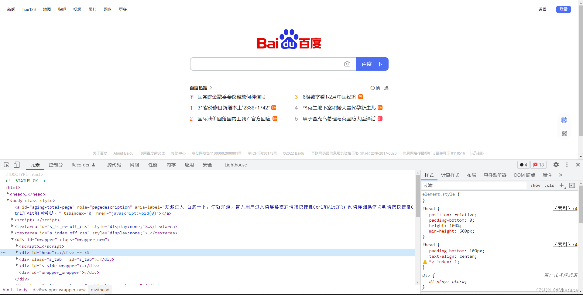This screenshot has width=583, height=295.
Task: Click the error count badge showing 18
Action: click(x=539, y=165)
